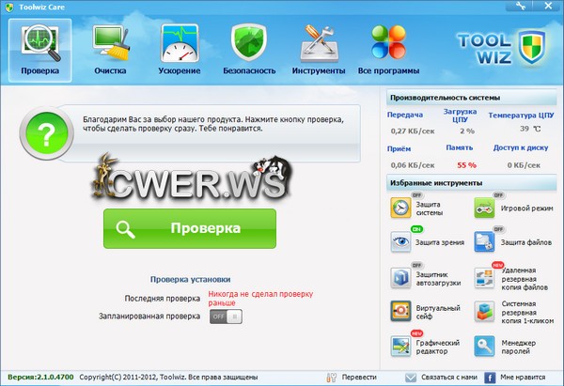Image resolution: width=564 pixels, height=386 pixels.
Task: Click the Мне нравится Facebook link
Action: pos(523,378)
